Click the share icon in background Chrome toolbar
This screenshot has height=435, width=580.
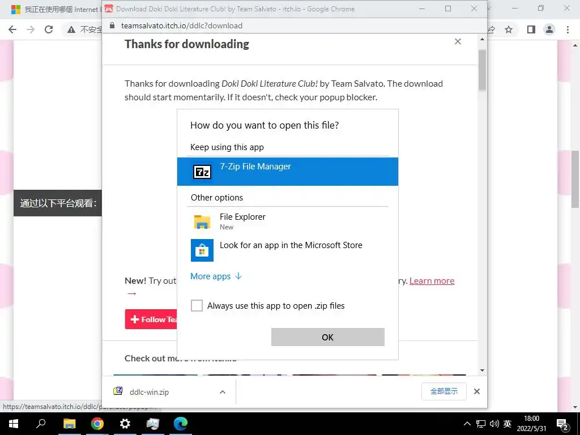pyautogui.click(x=491, y=29)
